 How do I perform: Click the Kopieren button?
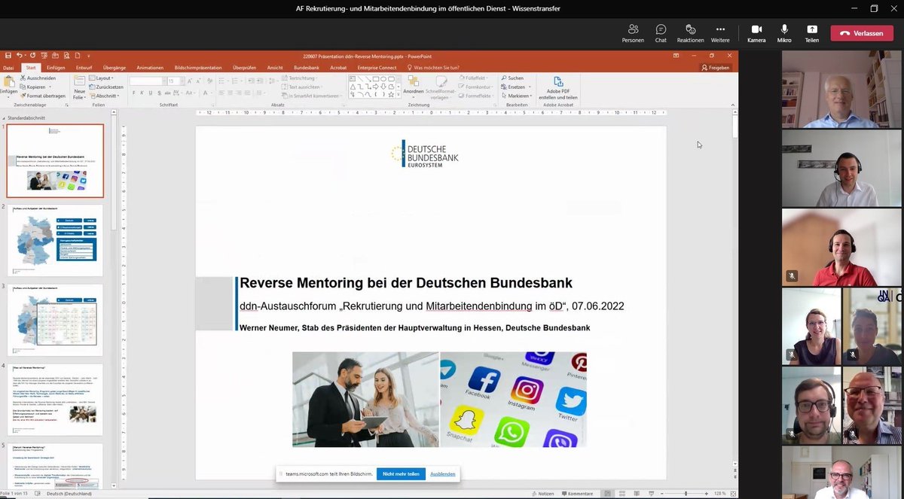coord(35,87)
